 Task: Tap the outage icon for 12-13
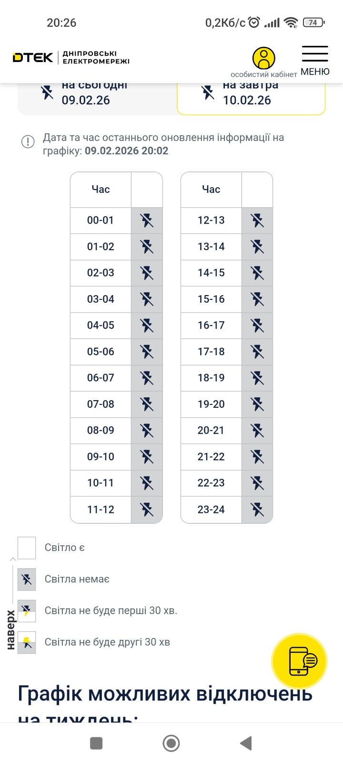(257, 221)
